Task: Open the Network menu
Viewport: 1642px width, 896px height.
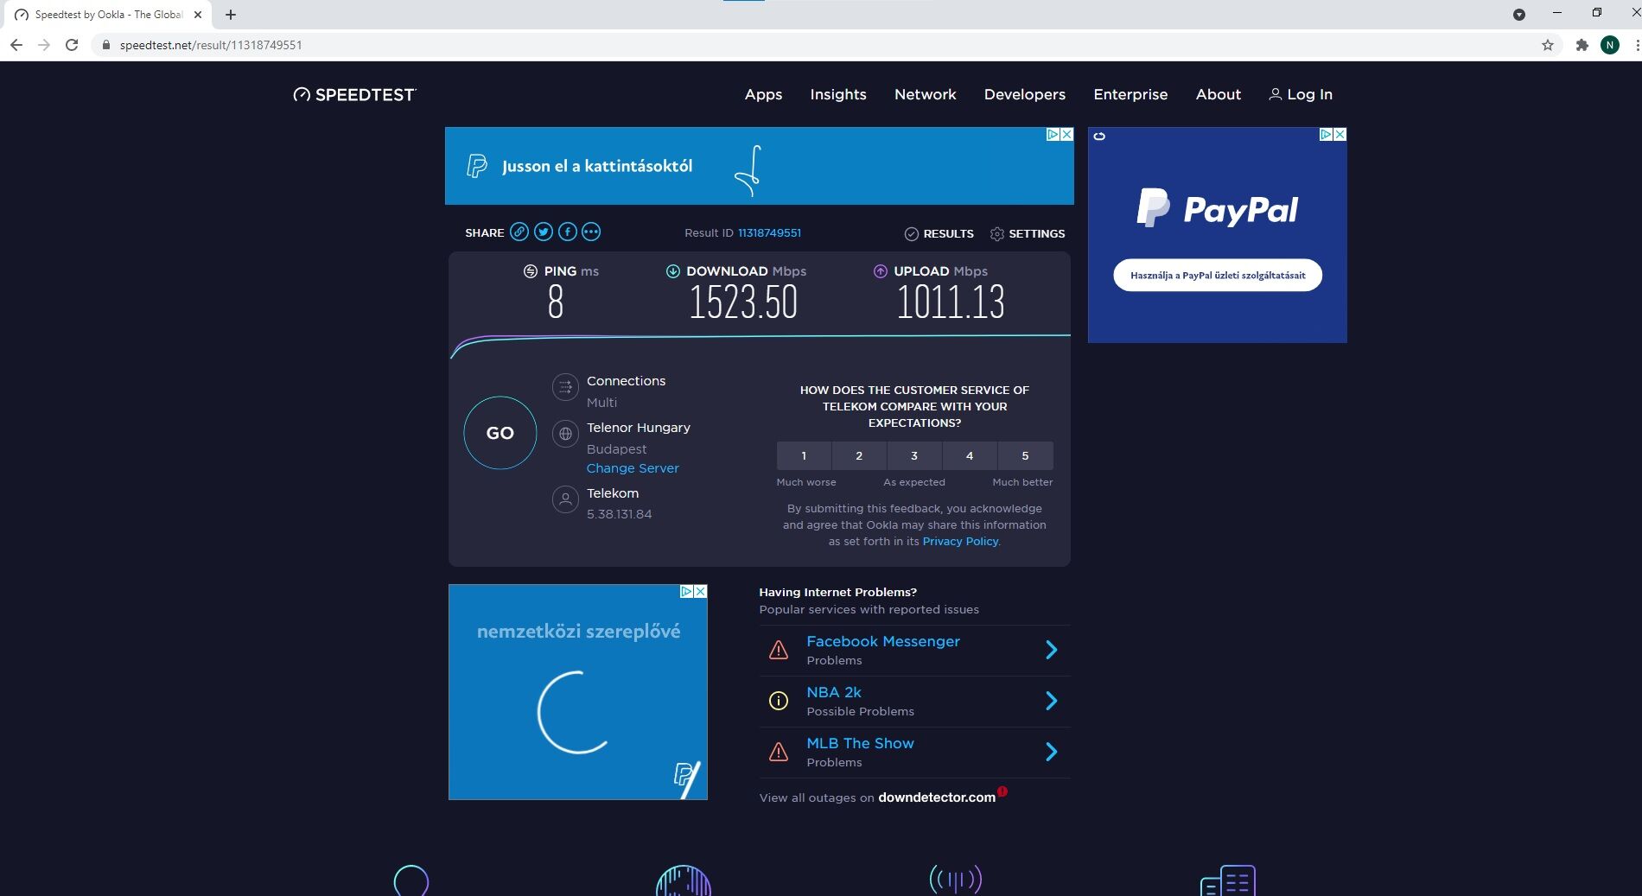Action: tap(926, 94)
